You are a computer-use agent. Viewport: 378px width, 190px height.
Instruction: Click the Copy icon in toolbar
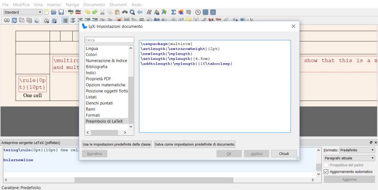click(110, 12)
